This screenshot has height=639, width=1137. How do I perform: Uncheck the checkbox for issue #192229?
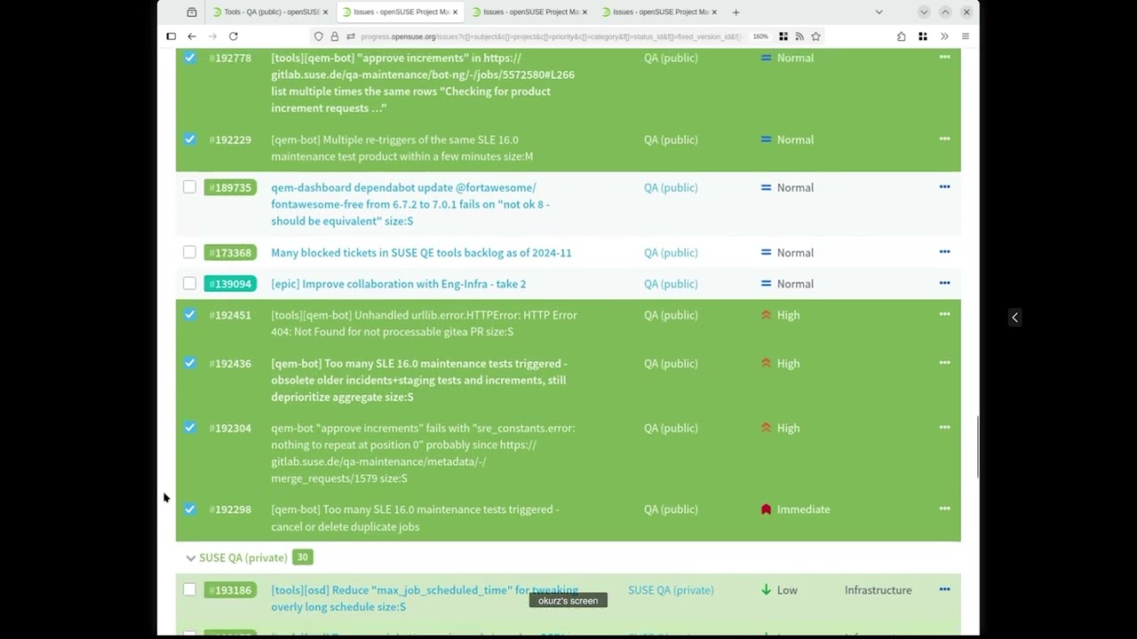point(189,139)
